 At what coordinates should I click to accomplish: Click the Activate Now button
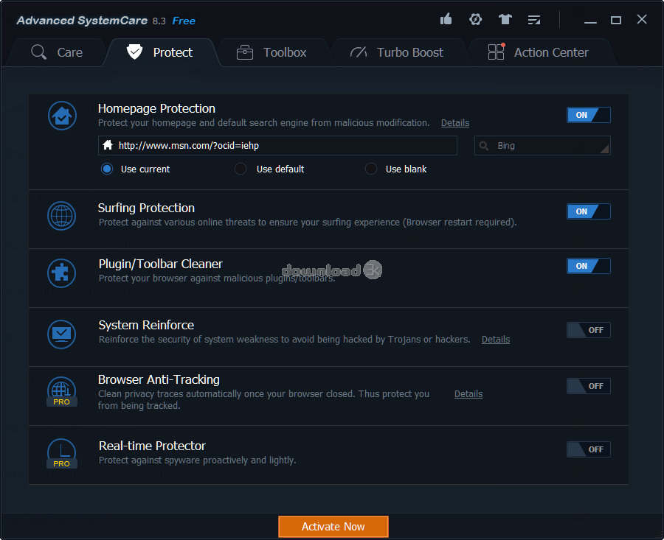[333, 527]
